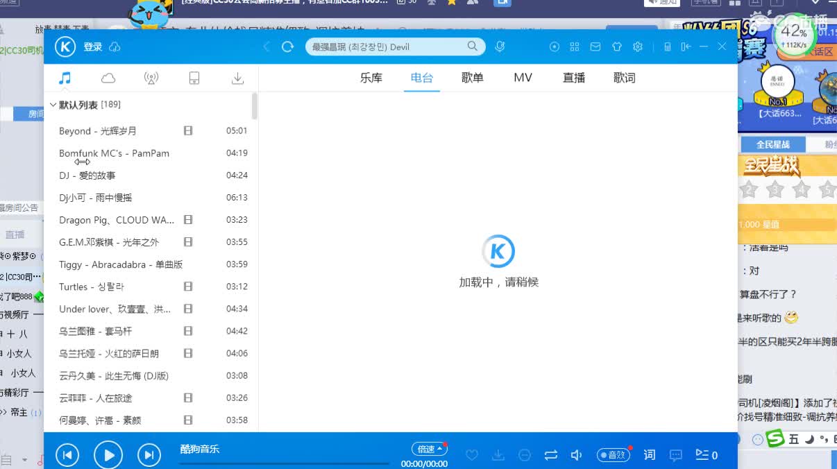This screenshot has width=837, height=469.
Task: Click the playback progress bar
Action: [285, 463]
